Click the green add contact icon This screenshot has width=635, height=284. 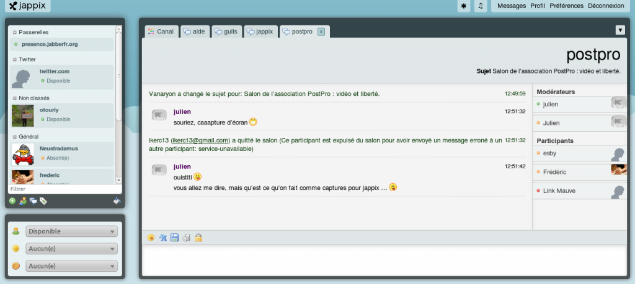click(x=12, y=200)
